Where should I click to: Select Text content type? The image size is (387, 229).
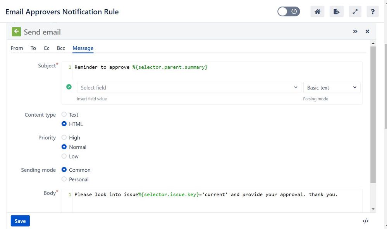coord(64,114)
